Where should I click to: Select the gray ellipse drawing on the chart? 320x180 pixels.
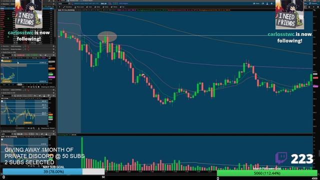coord(107,36)
